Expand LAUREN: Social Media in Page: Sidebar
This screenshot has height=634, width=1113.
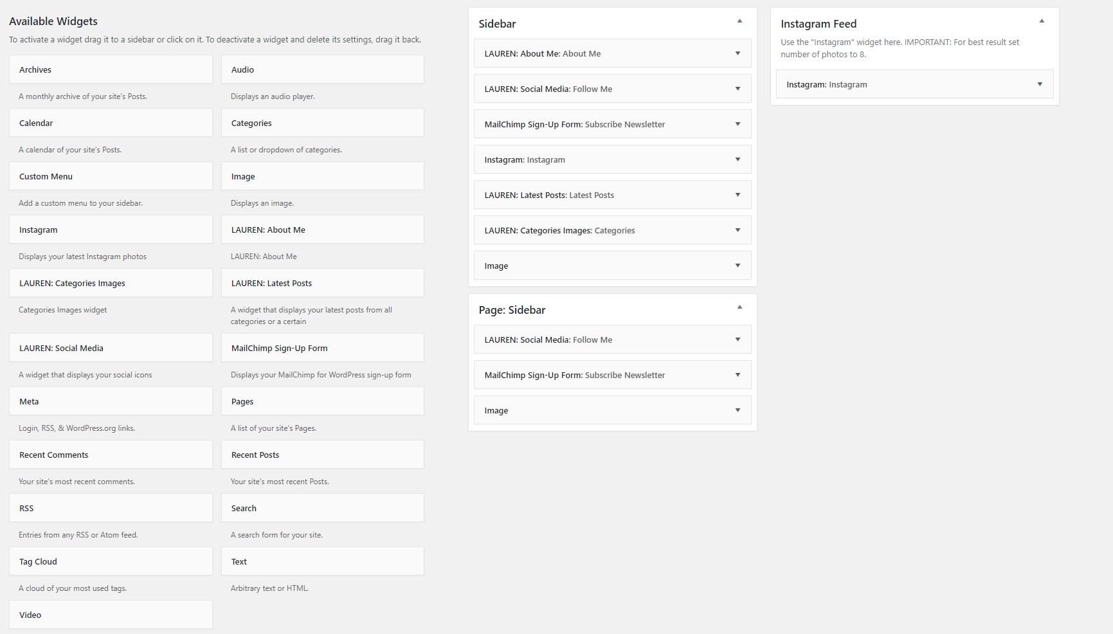tap(737, 340)
